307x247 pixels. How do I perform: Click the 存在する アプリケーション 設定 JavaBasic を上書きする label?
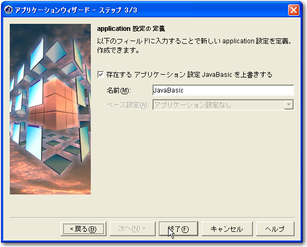click(189, 75)
